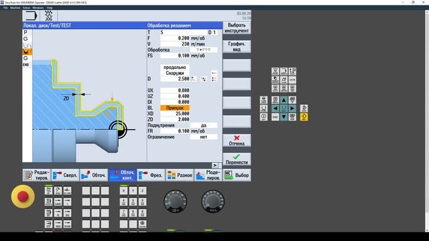Select the Обточ. turning softkey

(x=94, y=175)
